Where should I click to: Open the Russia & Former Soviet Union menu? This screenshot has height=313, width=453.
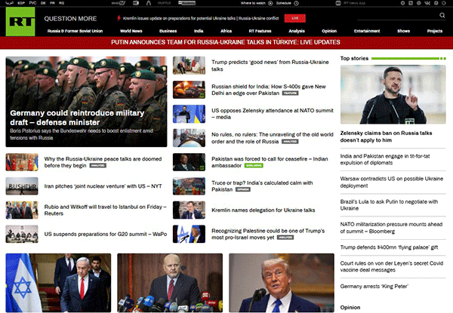(75, 31)
